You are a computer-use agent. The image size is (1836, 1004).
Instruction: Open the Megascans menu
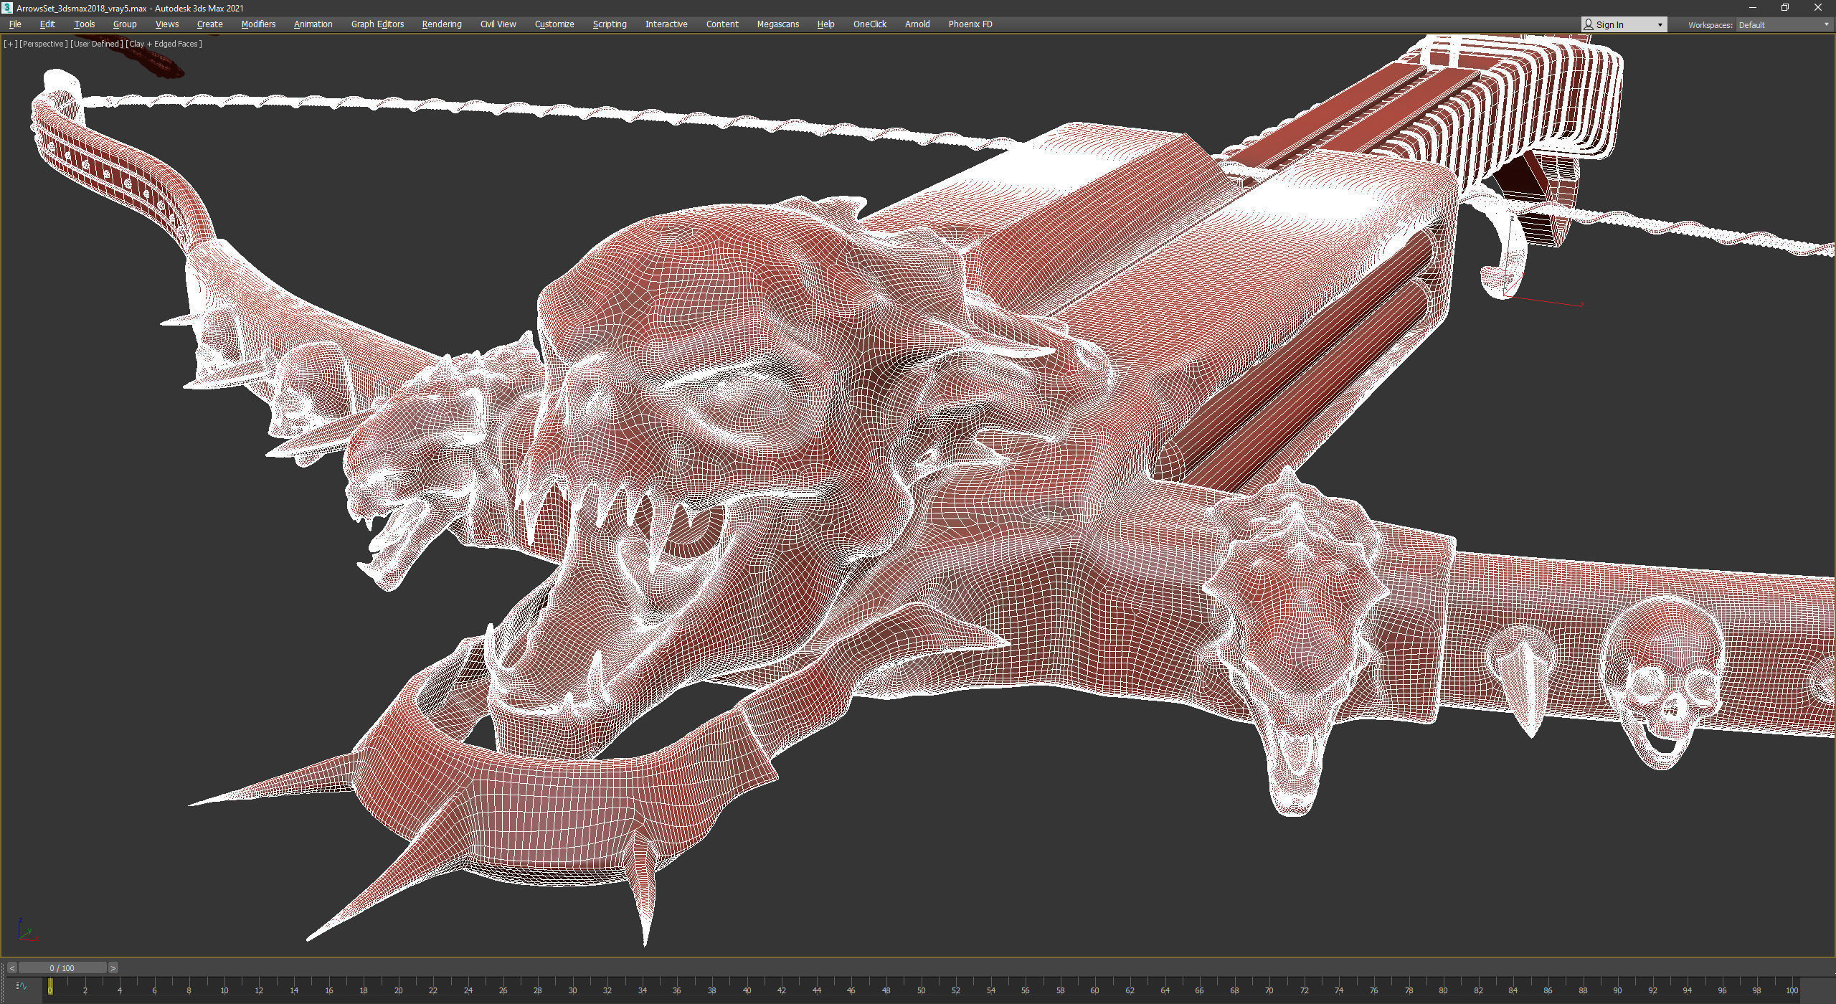pyautogui.click(x=777, y=24)
